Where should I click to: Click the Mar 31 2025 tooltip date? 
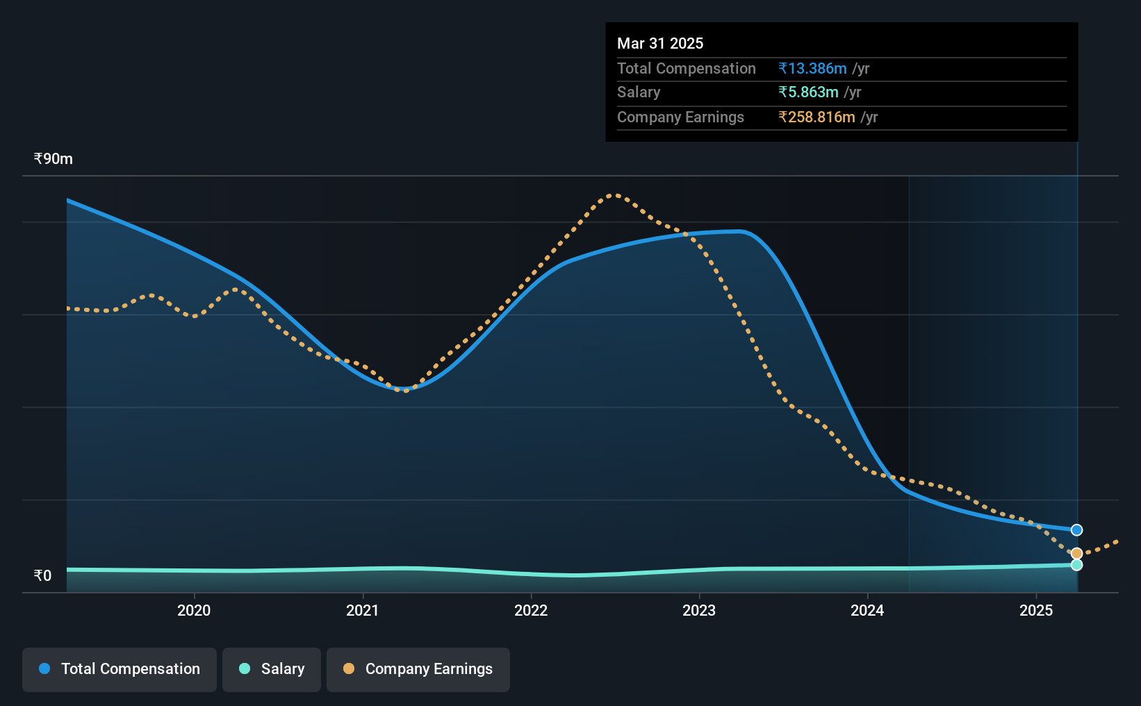pos(660,43)
